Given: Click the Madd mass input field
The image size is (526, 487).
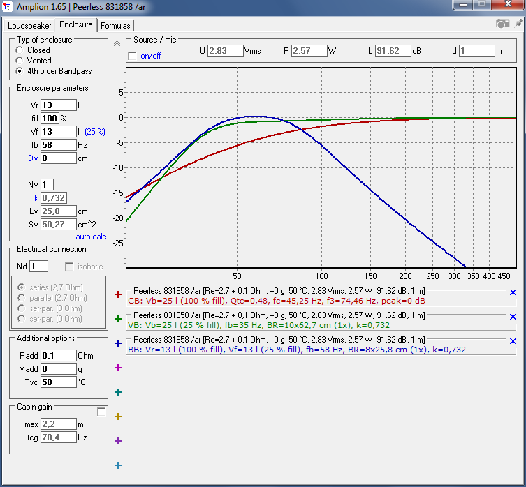Looking at the screenshot, I should pyautogui.click(x=59, y=369).
